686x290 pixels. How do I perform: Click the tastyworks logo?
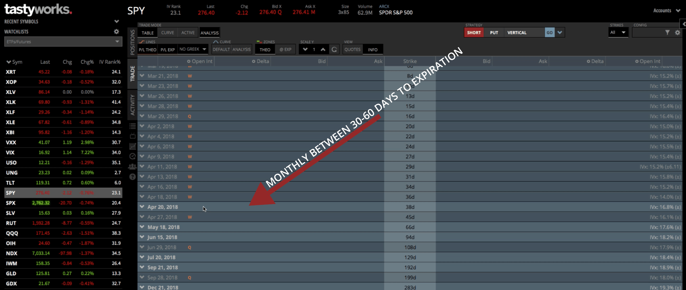(38, 9)
